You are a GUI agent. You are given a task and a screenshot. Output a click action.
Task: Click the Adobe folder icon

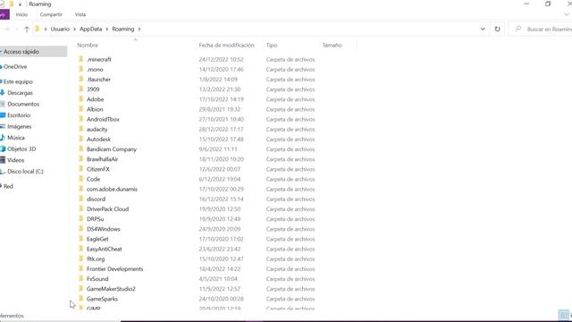coord(81,99)
